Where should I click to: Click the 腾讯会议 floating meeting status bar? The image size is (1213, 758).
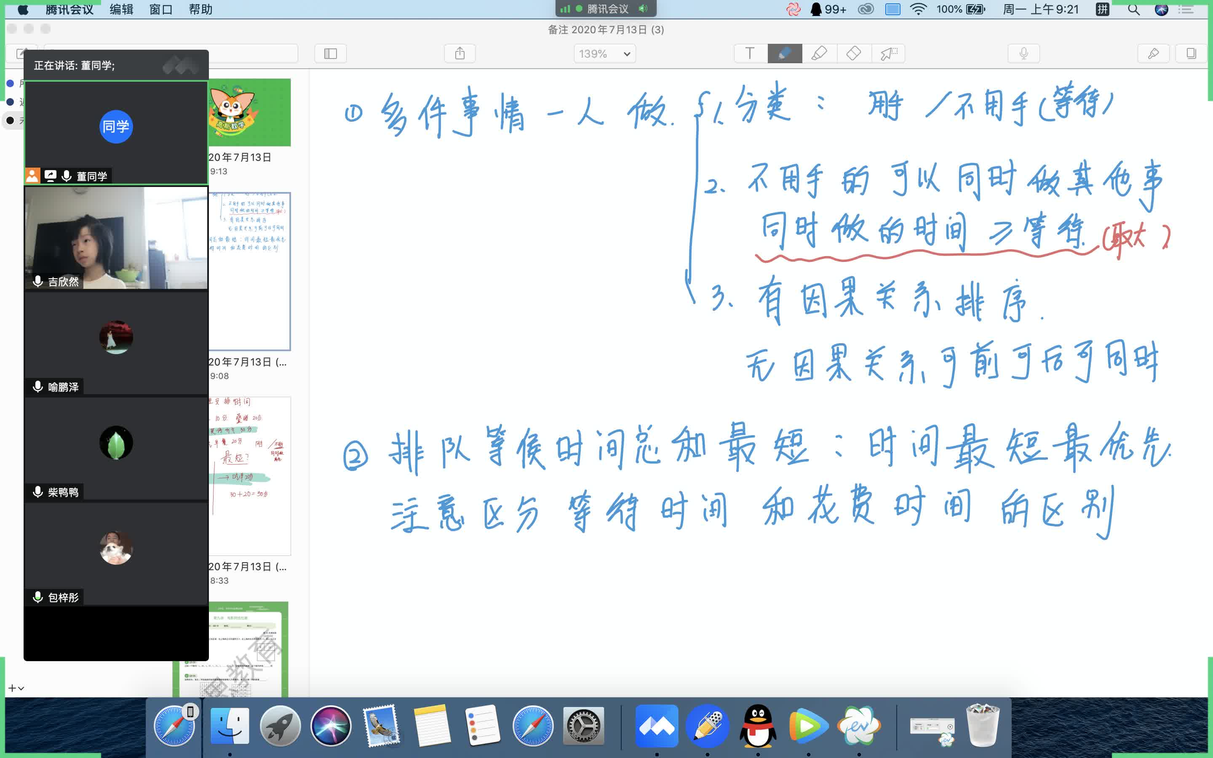(606, 8)
